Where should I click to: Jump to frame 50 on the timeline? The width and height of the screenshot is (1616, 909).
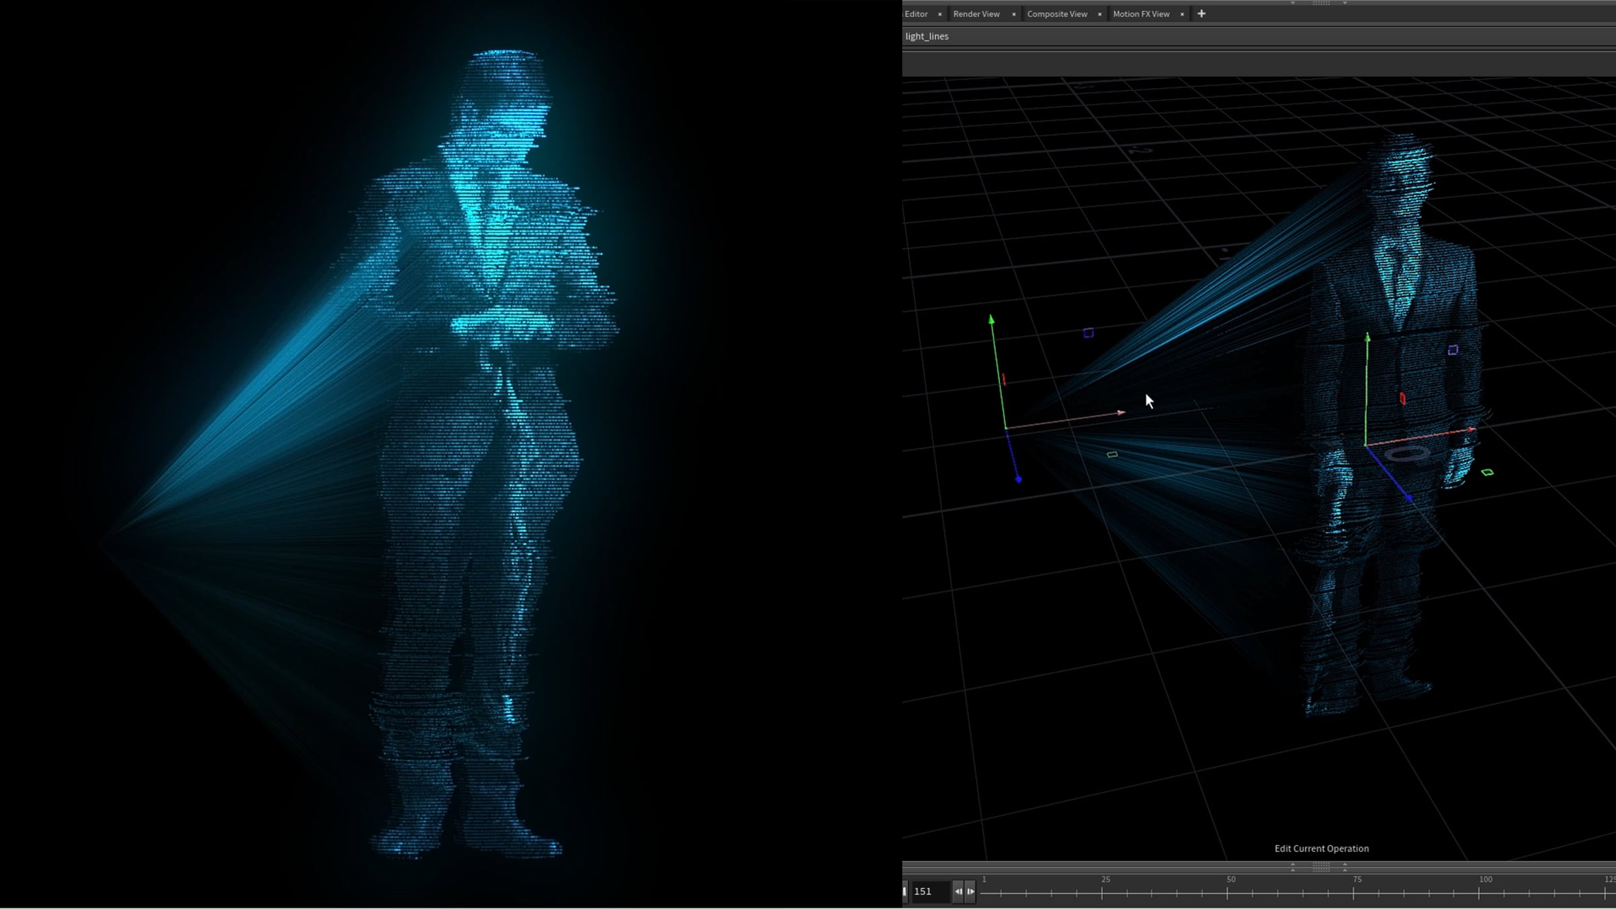pyautogui.click(x=1227, y=893)
